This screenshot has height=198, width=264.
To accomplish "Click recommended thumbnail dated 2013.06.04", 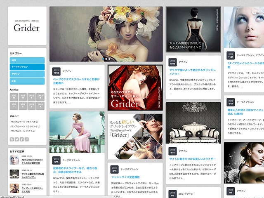I will click(x=14, y=188).
